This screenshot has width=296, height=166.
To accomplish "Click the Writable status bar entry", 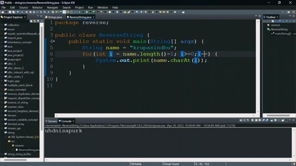I will 136,164.
